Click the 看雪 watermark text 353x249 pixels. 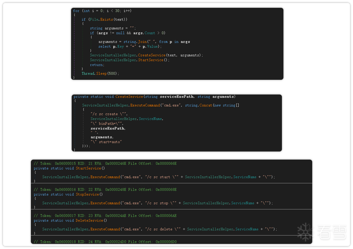click(x=332, y=232)
